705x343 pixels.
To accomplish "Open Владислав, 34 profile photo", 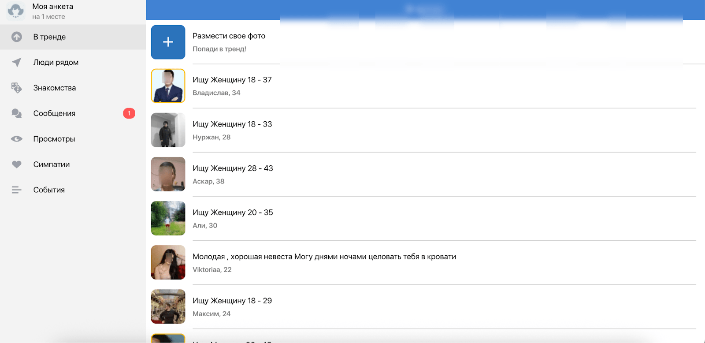I will [x=168, y=86].
